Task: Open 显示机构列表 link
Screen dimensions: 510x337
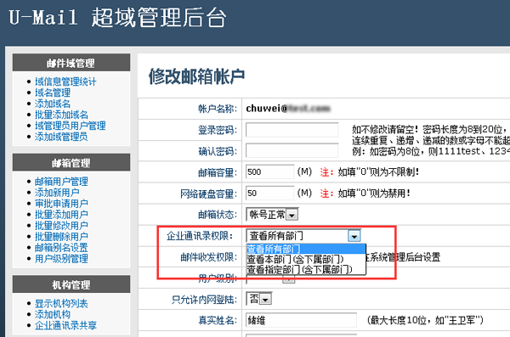Action: [61, 304]
